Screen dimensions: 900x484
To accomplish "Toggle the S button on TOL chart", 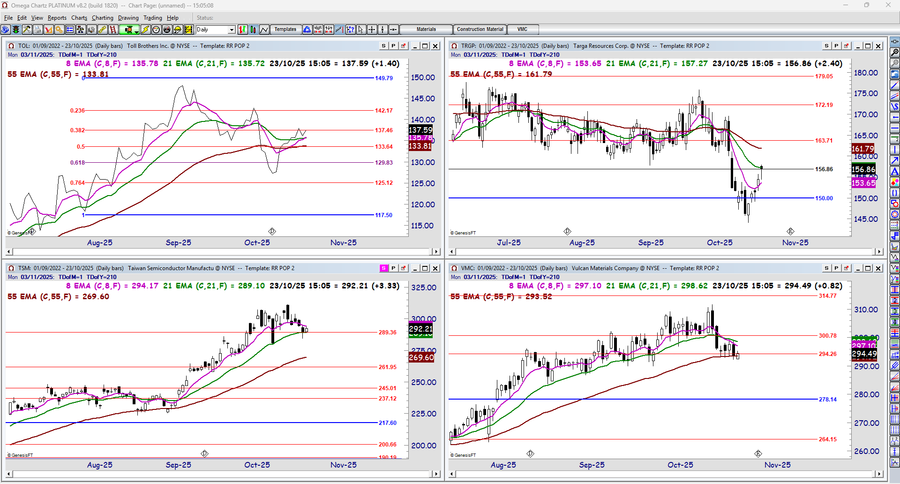I will click(383, 46).
